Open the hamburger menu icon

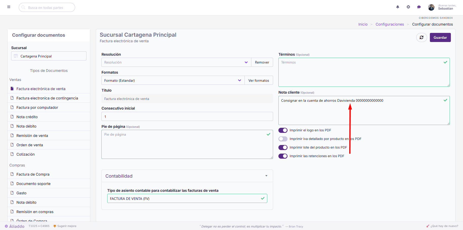tap(9, 7)
